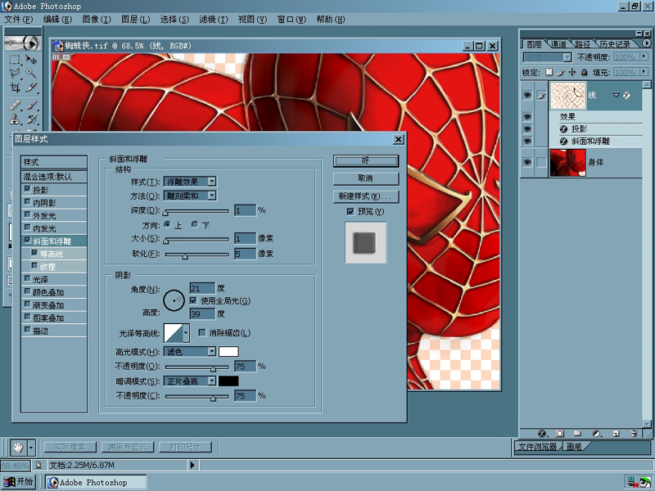Switch to the 通道 tab
Viewport: 655px width, 491px height.
pos(558,44)
